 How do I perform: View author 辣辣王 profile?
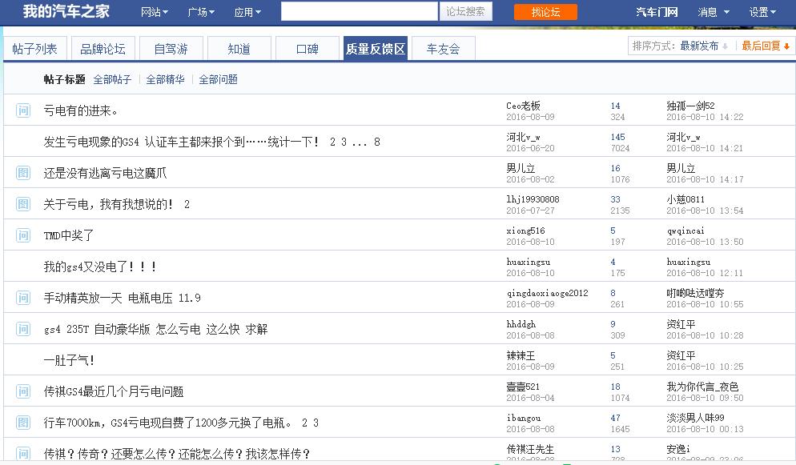tap(521, 355)
